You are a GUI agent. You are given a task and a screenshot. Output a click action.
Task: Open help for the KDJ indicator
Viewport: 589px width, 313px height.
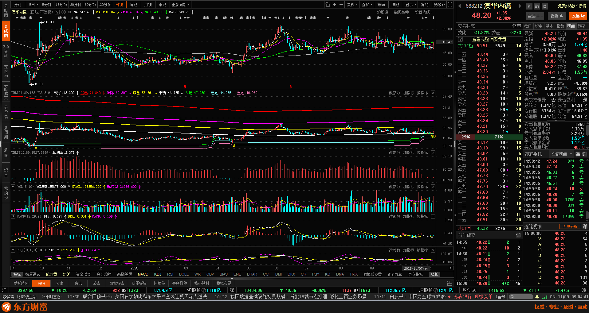click(x=13, y=250)
